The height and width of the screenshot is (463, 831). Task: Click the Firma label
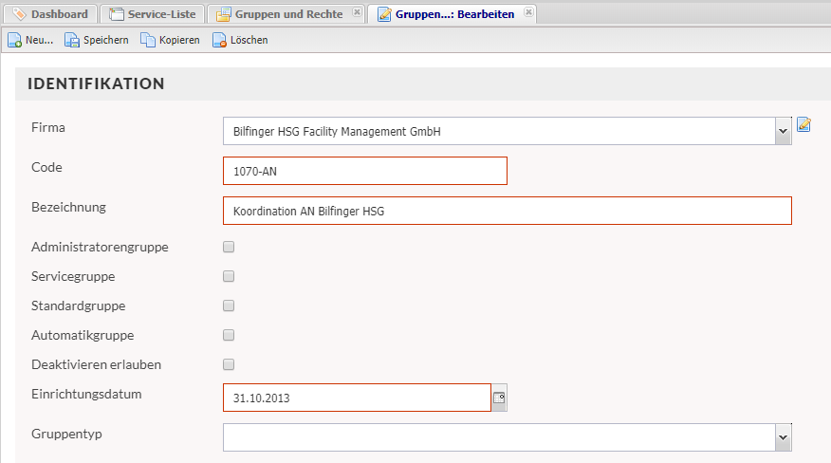48,127
